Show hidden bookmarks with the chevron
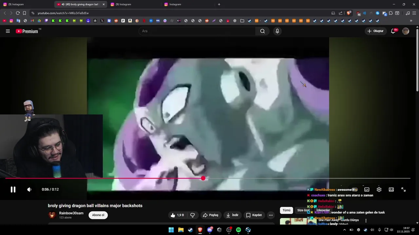 (411, 21)
